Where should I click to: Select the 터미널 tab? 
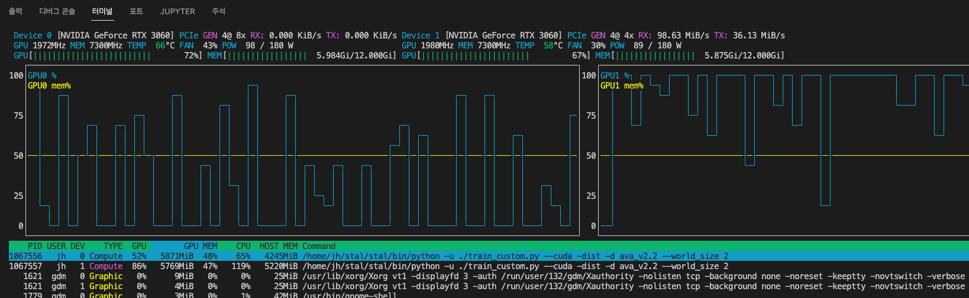(x=102, y=11)
